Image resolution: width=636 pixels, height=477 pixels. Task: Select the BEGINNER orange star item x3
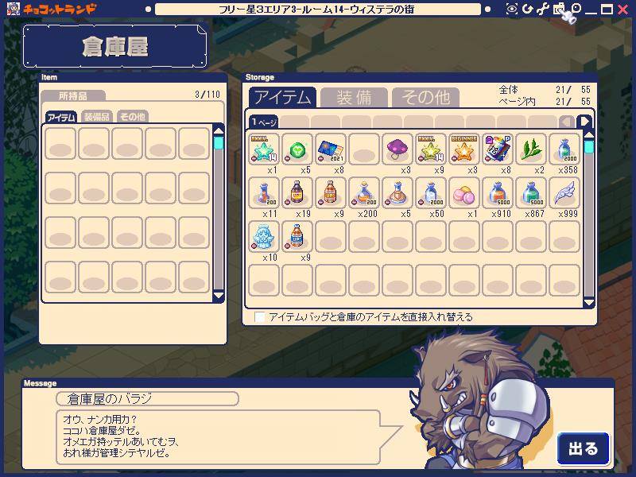[464, 149]
